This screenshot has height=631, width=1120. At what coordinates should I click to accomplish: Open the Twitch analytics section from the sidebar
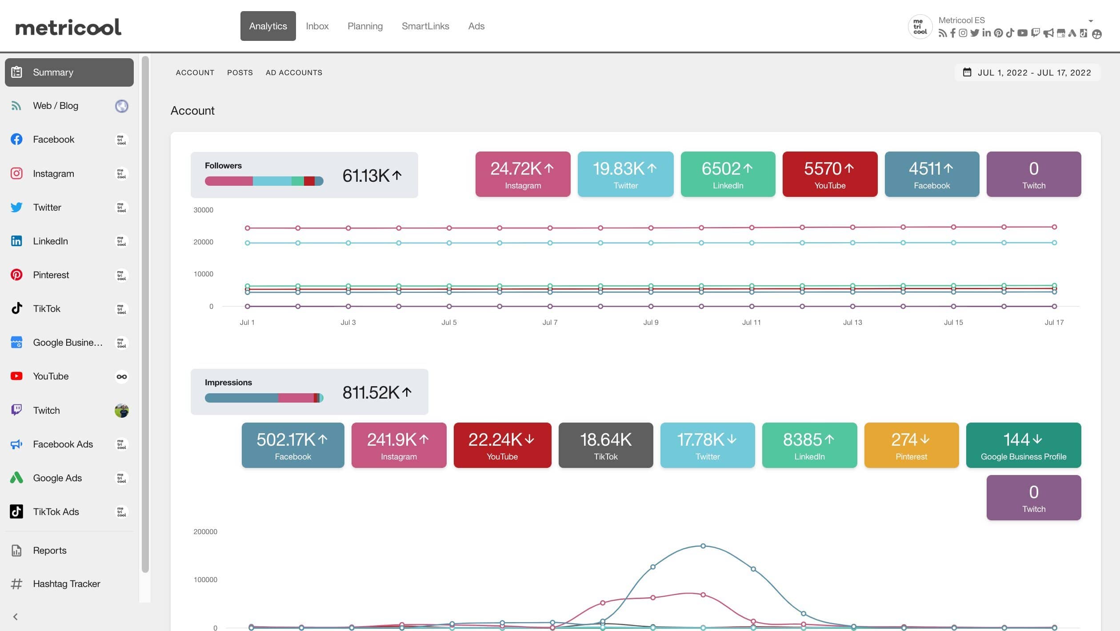click(x=46, y=410)
